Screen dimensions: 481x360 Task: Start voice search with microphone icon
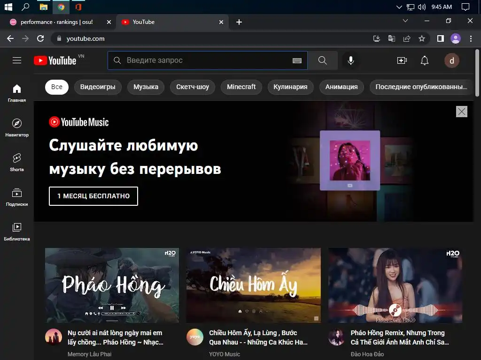tap(350, 60)
